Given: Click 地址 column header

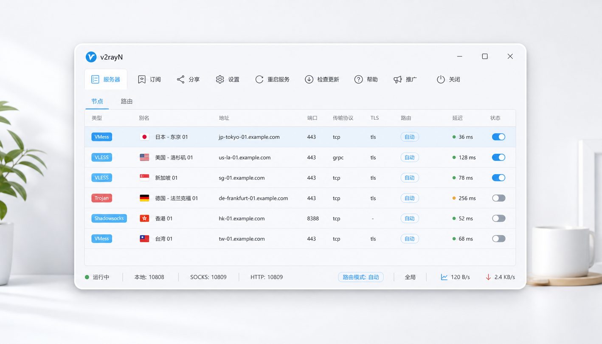Looking at the screenshot, I should click(224, 118).
